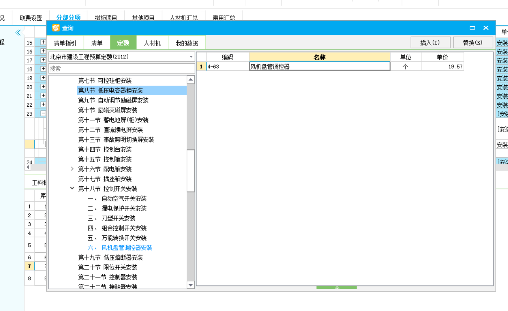Select 二、漏电保护开关安装
508x311 pixels.
[x=117, y=208]
